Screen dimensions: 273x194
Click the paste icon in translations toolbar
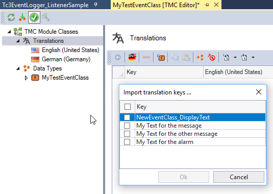tap(186, 57)
